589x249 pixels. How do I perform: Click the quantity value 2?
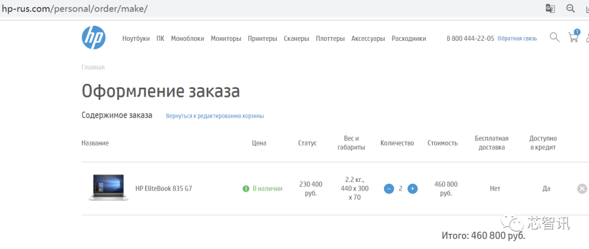pyautogui.click(x=400, y=189)
